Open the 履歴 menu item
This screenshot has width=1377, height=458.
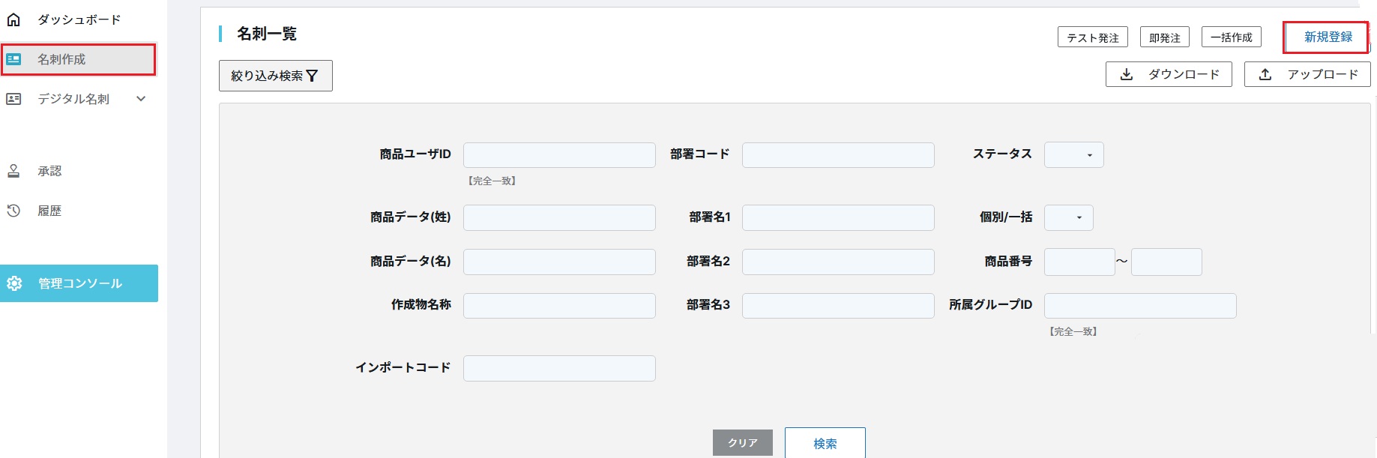click(x=50, y=211)
